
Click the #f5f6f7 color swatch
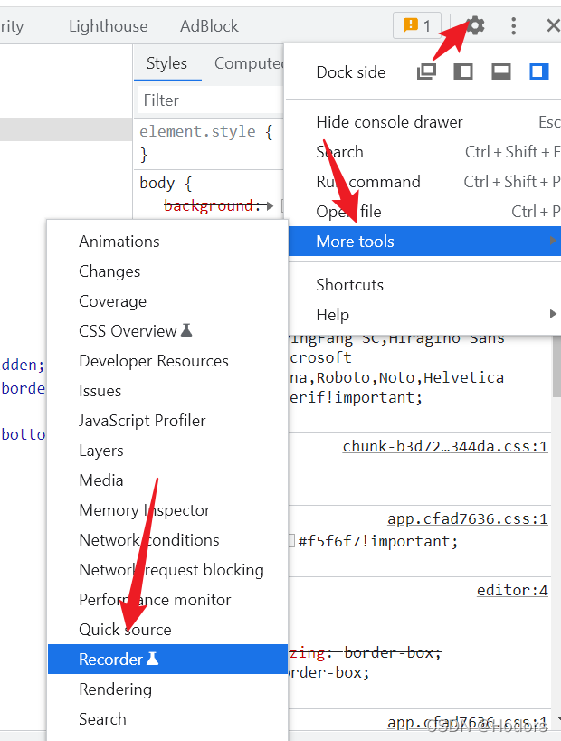tap(291, 541)
